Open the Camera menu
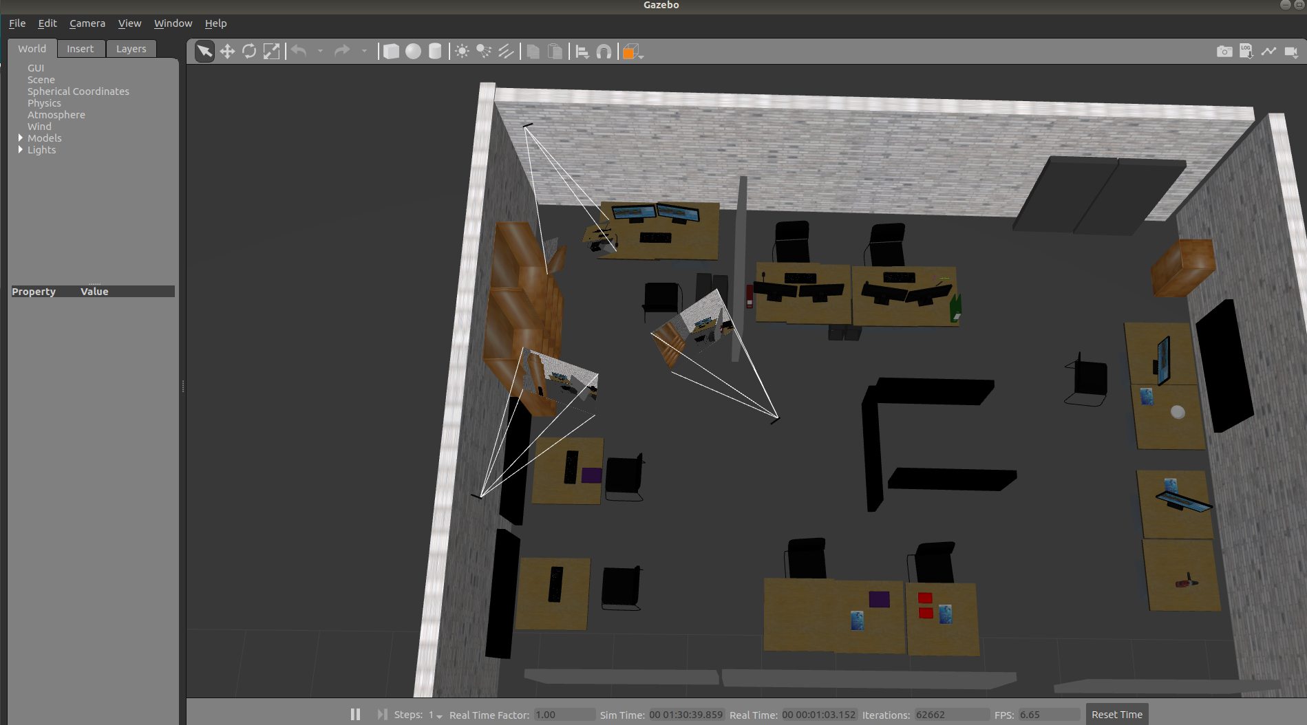The image size is (1307, 725). 87,23
